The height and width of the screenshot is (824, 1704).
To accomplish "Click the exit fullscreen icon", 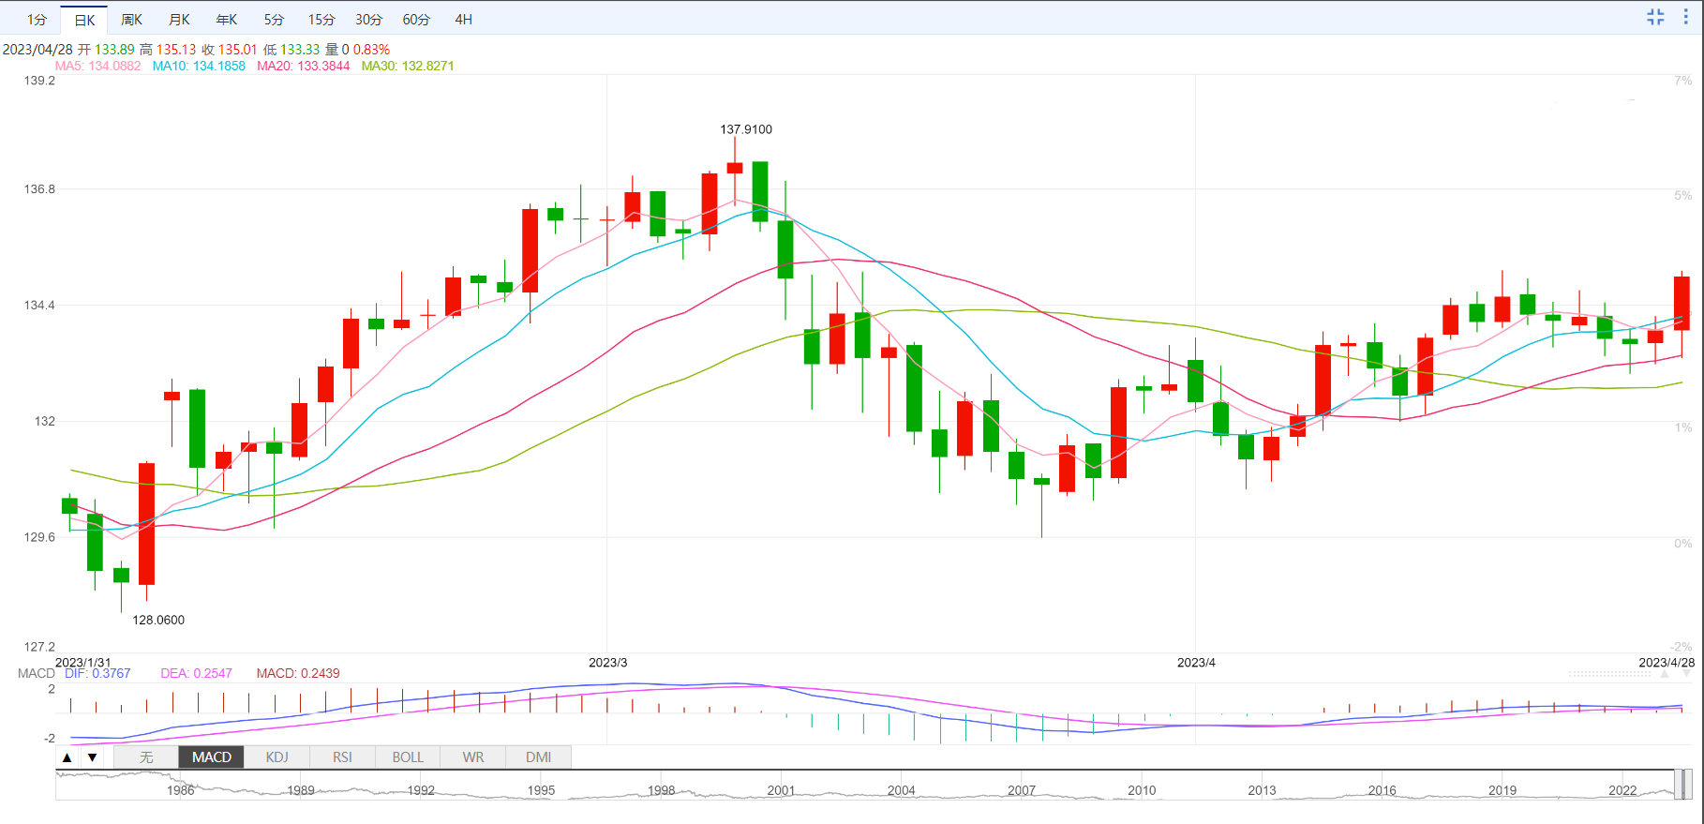I will pos(1655,17).
